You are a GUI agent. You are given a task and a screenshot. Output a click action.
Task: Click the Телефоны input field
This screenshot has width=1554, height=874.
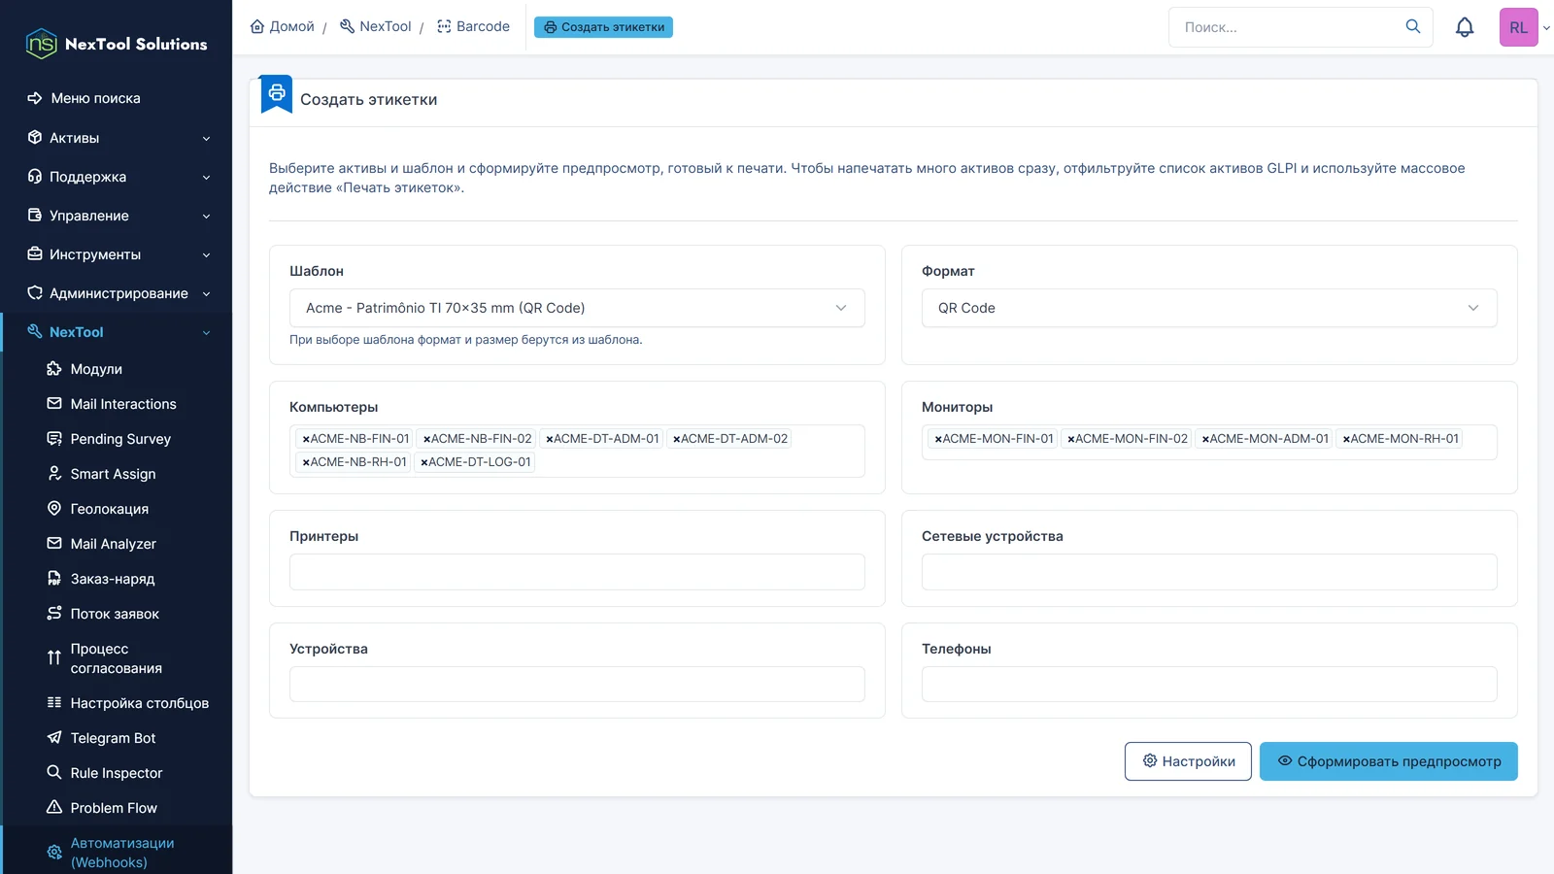(x=1209, y=685)
